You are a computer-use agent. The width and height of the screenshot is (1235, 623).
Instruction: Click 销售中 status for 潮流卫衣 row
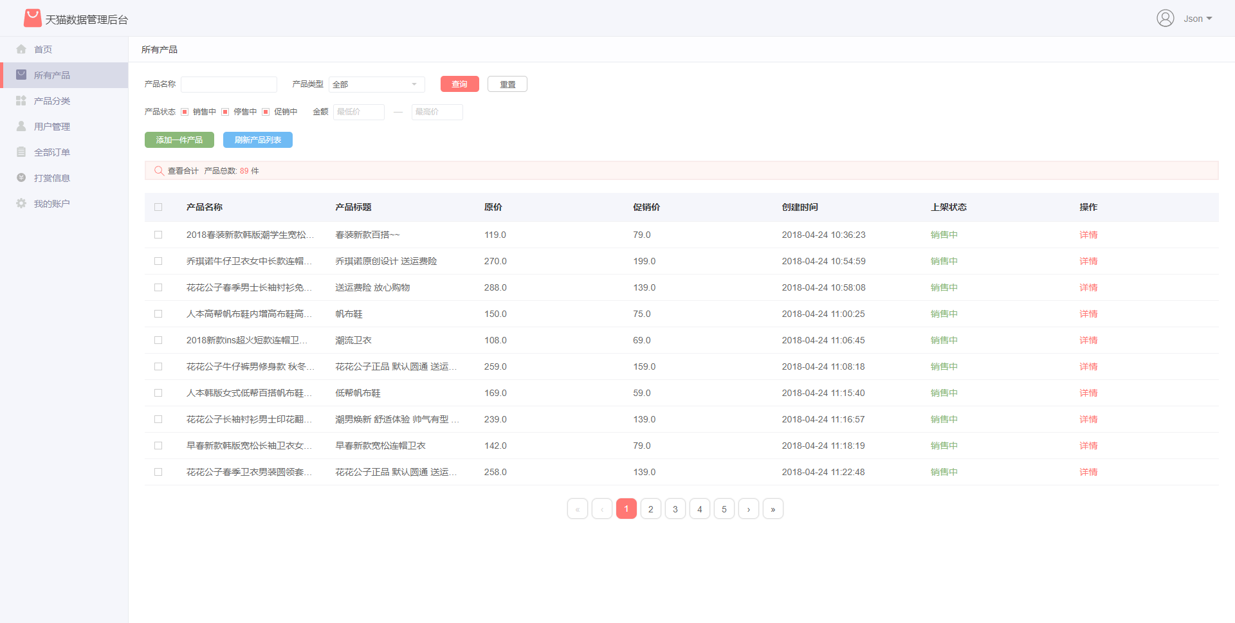944,340
